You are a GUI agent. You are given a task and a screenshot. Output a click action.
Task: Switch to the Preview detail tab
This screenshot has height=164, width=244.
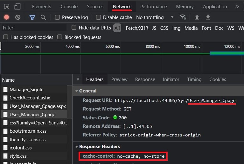119,79
